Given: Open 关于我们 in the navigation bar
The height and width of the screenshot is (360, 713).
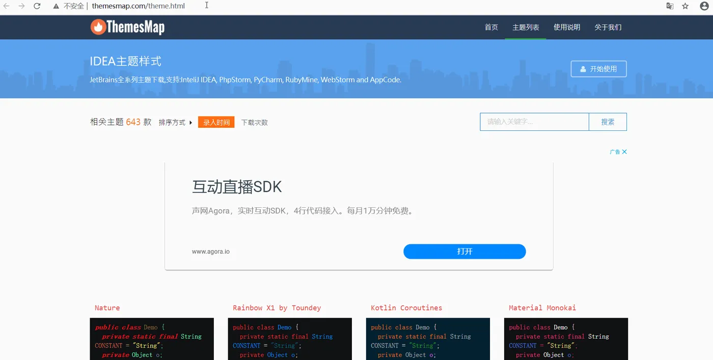Looking at the screenshot, I should tap(608, 27).
